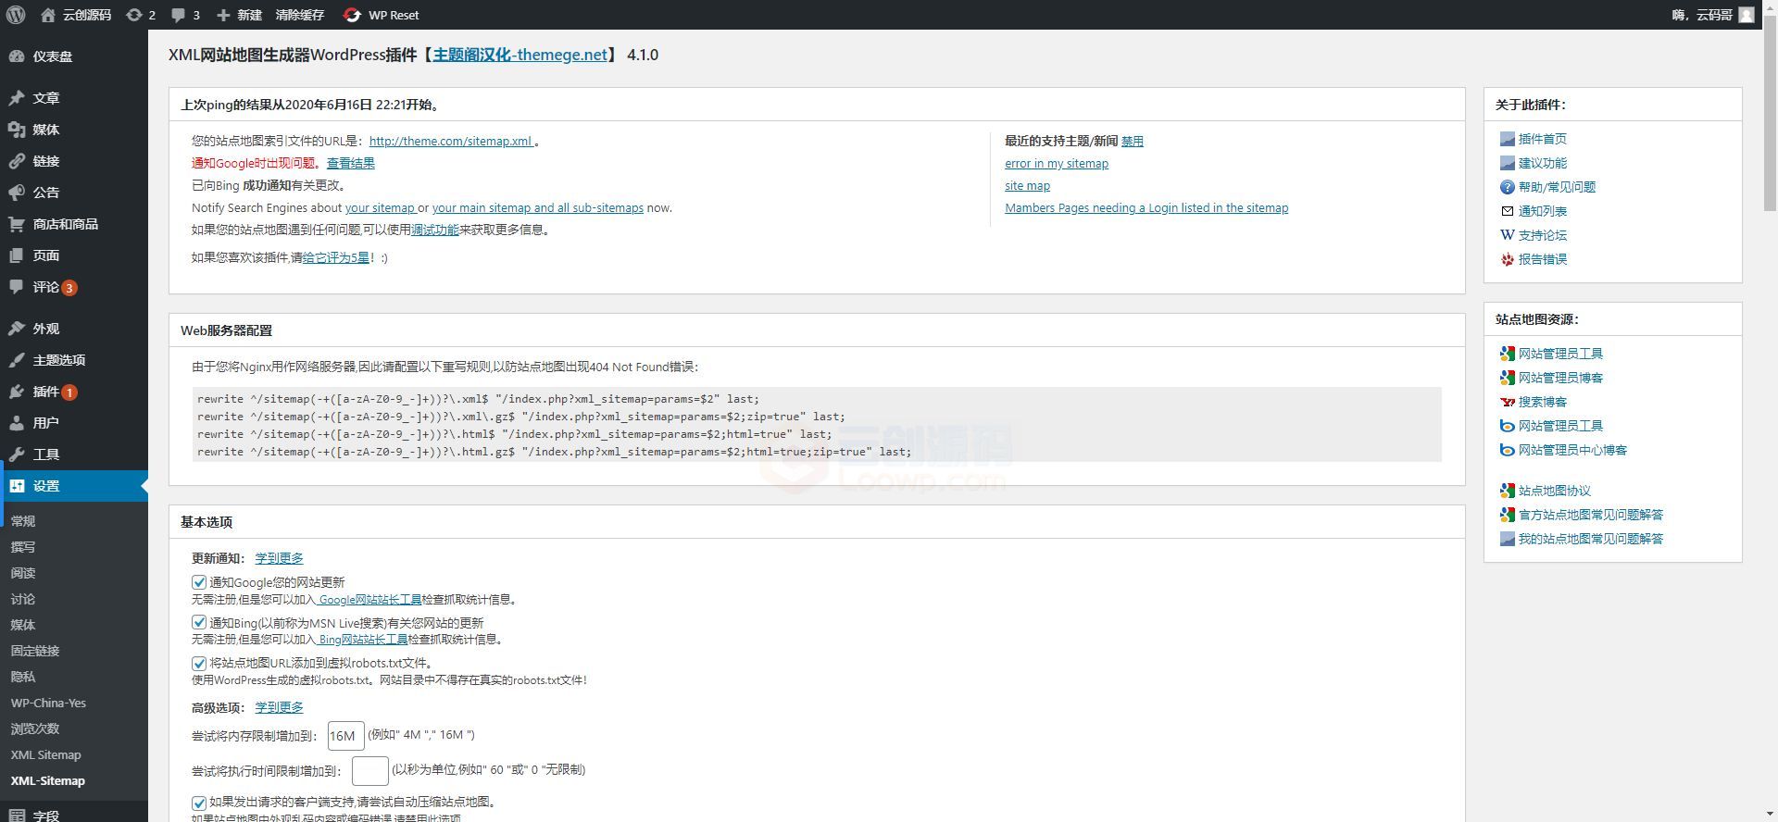Toggle 将站点地图URL添加到虚拟robots.txt checkbox
Viewport: 1778px width, 822px height.
click(x=199, y=663)
